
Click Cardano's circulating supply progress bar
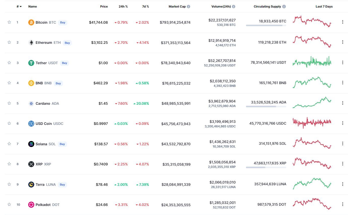(x=266, y=106)
